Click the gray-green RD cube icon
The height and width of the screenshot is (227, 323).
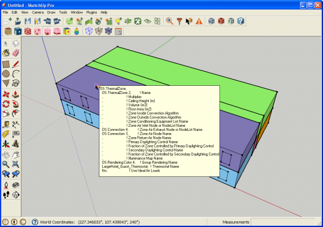231,21
